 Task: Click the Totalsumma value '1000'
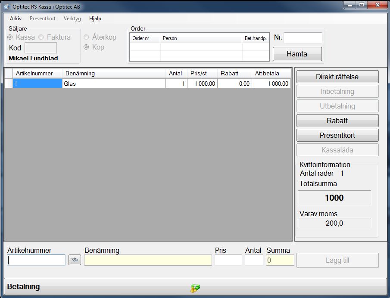tap(334, 198)
